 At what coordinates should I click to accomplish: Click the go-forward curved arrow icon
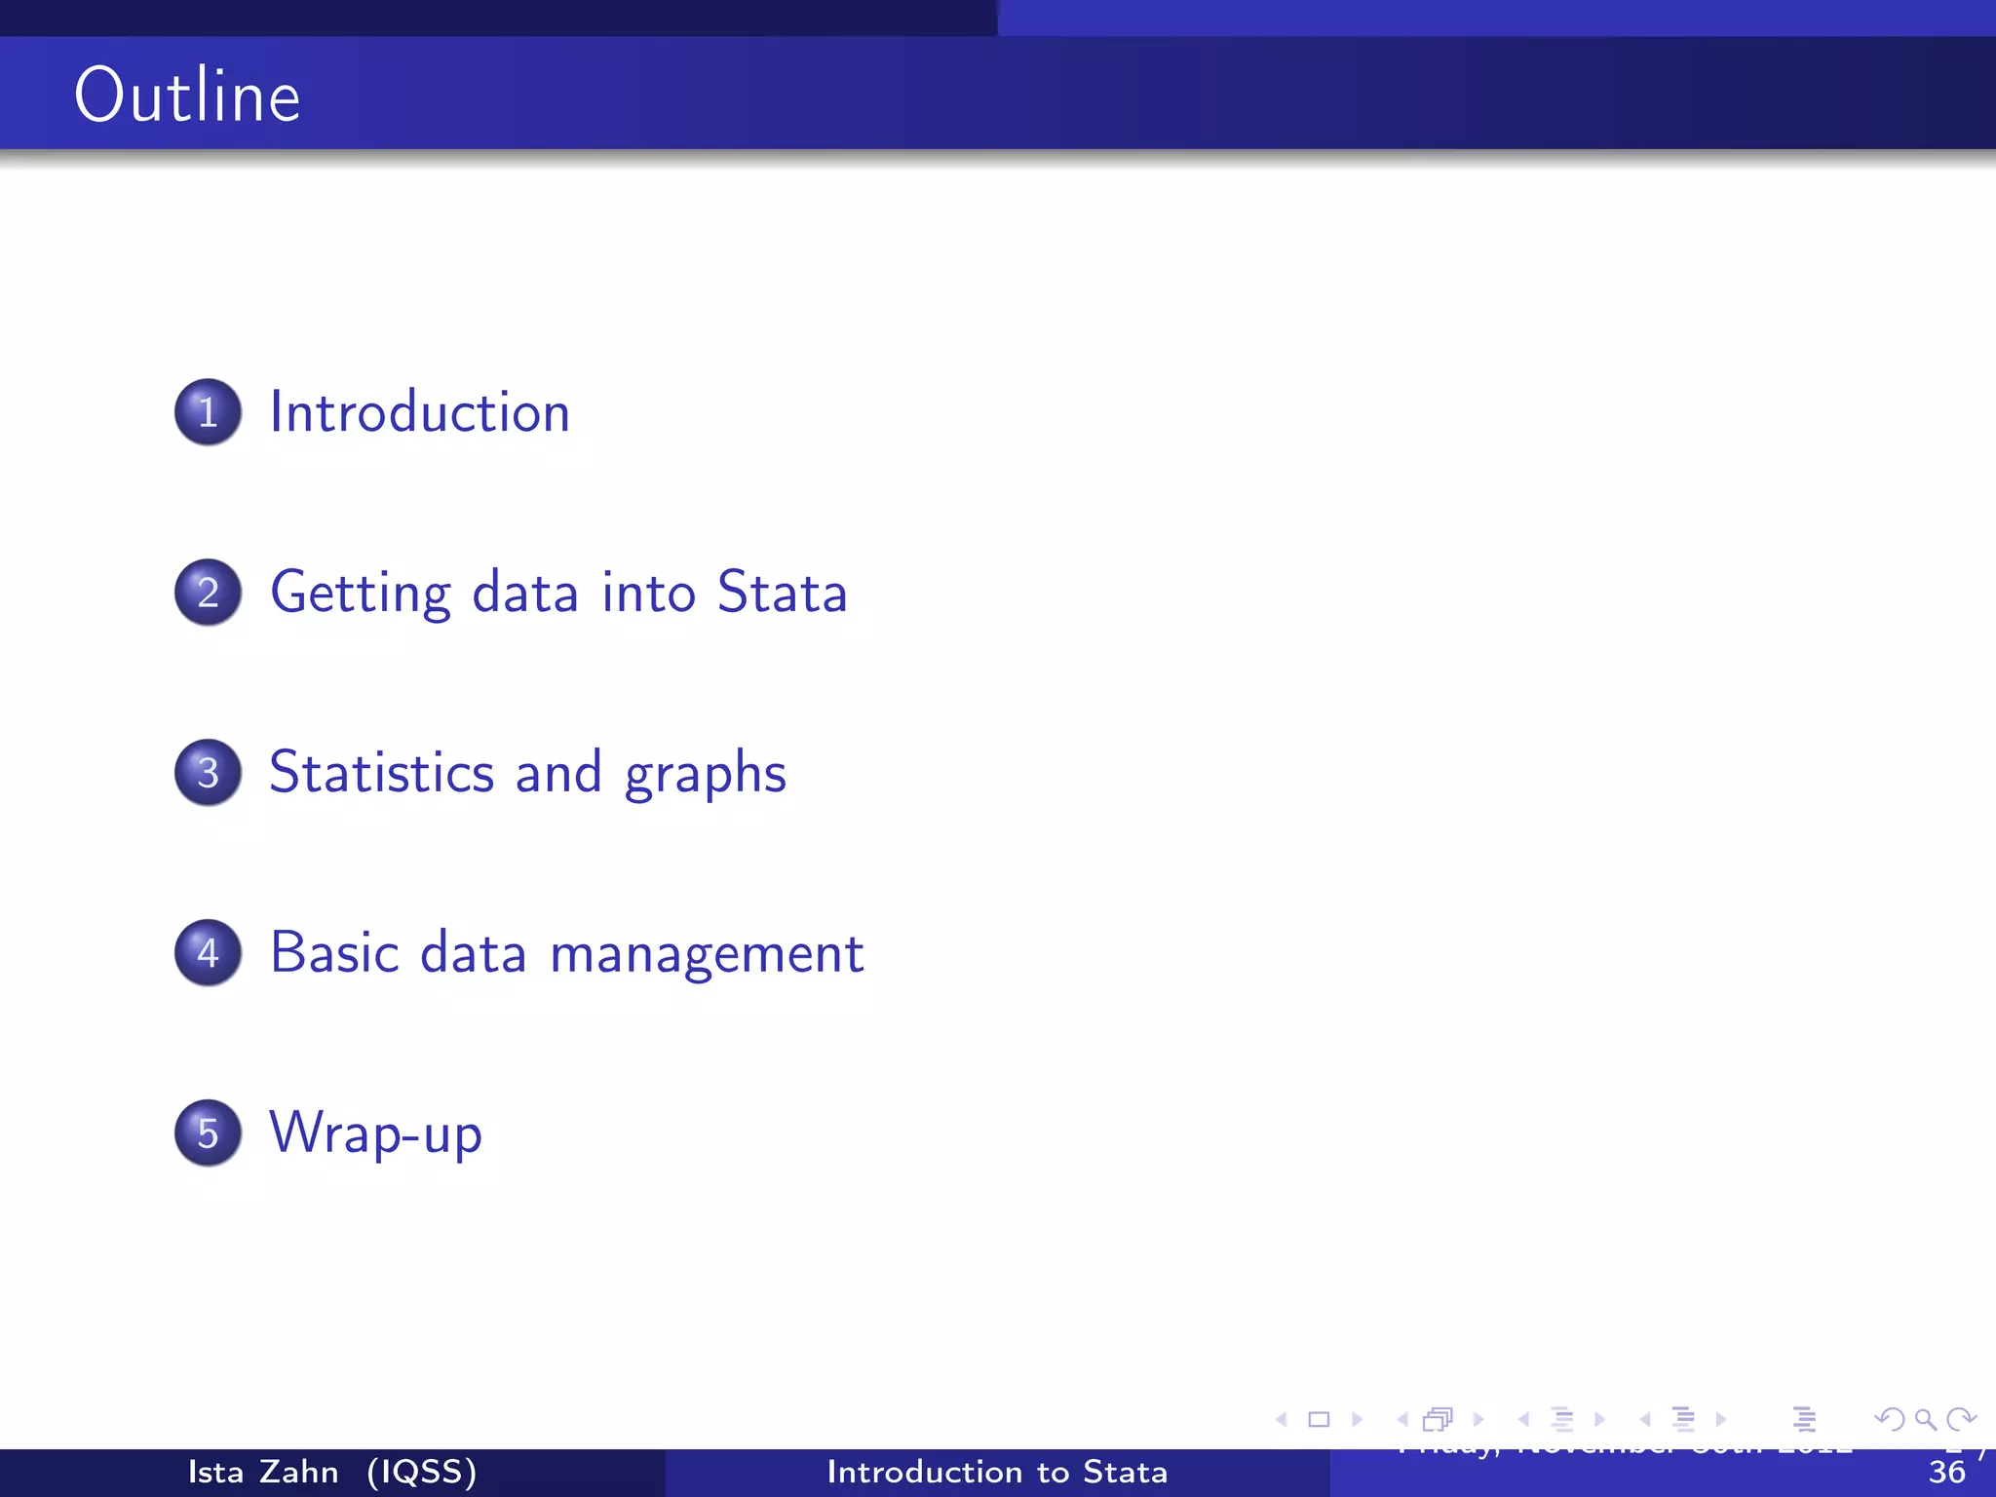tap(1961, 1420)
